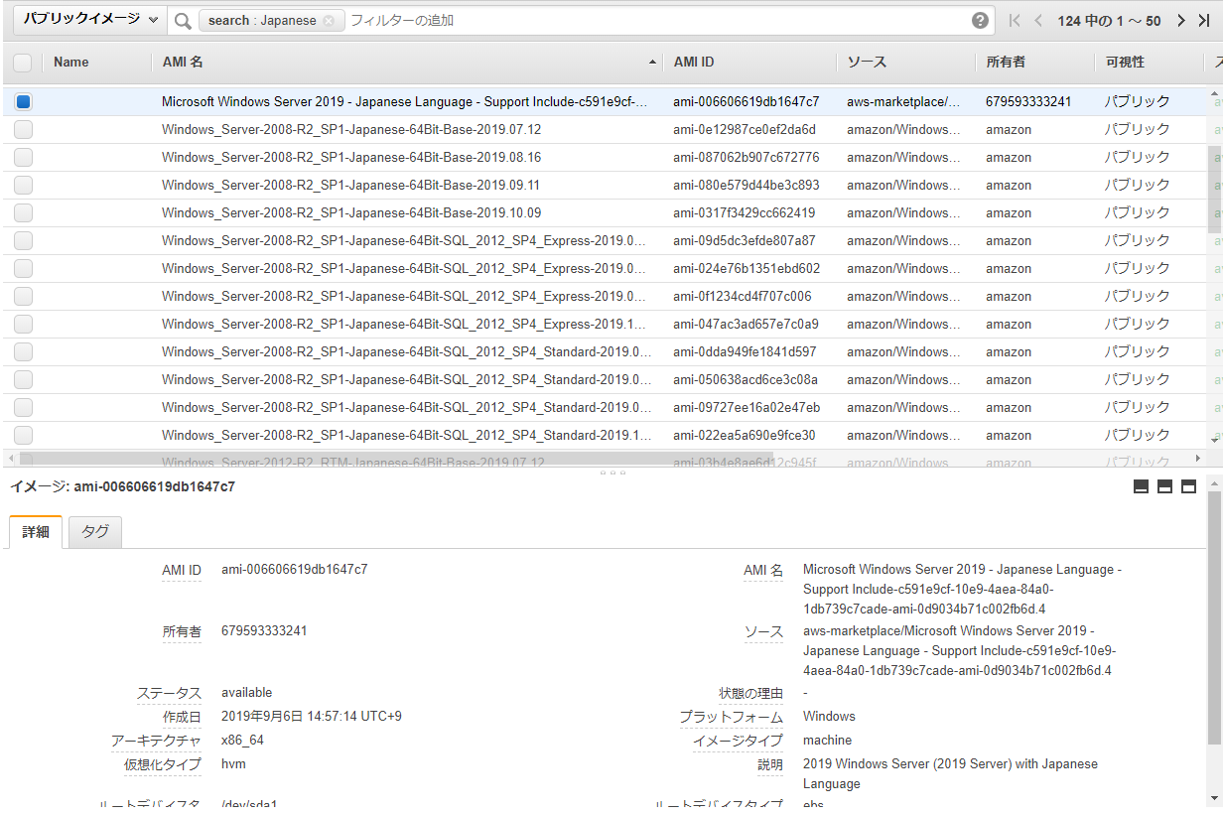The height and width of the screenshot is (815, 1223).
Task: Go to previous page of results
Action: (1038, 21)
